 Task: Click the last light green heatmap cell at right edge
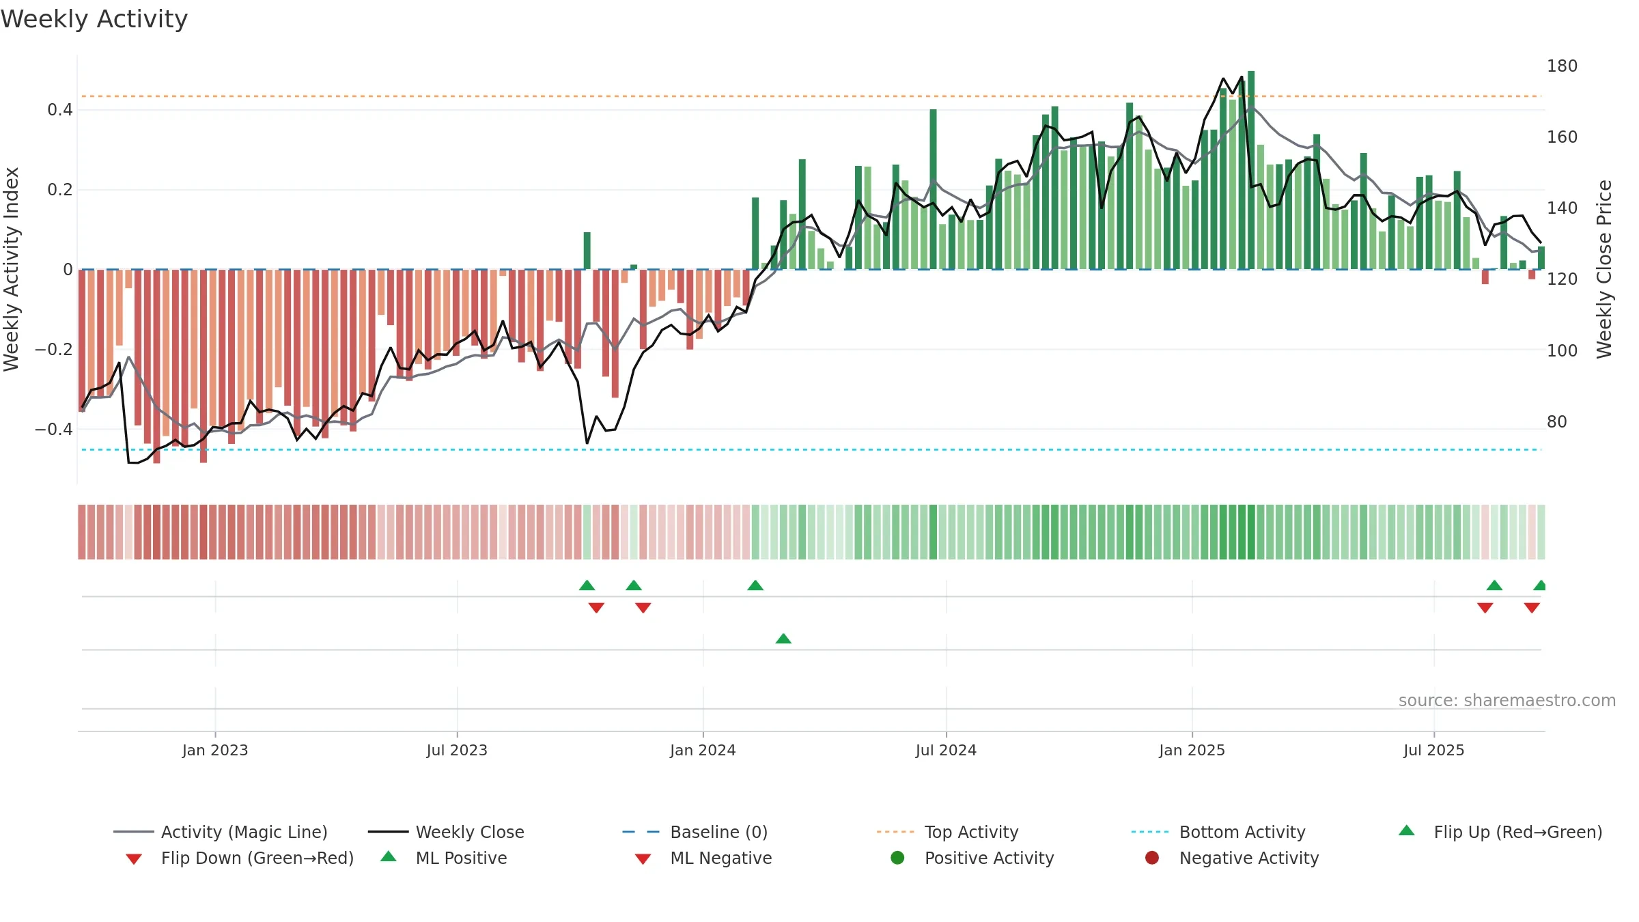[1541, 532]
